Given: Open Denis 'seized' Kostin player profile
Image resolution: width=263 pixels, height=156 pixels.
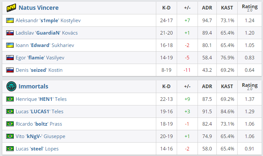Looking at the screenshot, I should pyautogui.click(x=39, y=70).
